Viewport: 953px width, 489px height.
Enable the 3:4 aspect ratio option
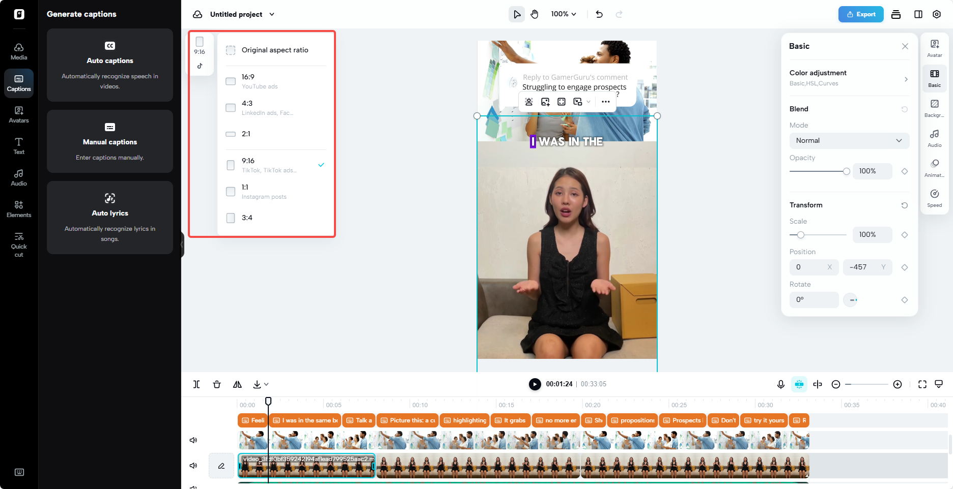point(230,218)
